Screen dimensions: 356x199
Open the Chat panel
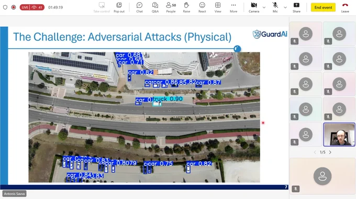coord(139,7)
